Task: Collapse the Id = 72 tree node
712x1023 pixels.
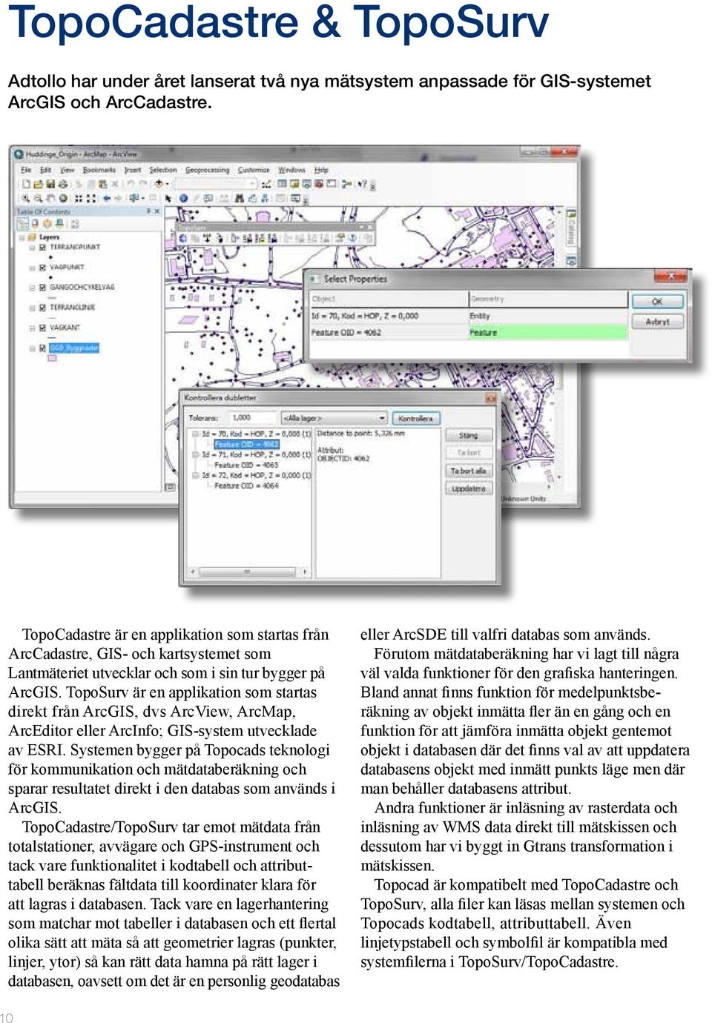Action: 195,475
